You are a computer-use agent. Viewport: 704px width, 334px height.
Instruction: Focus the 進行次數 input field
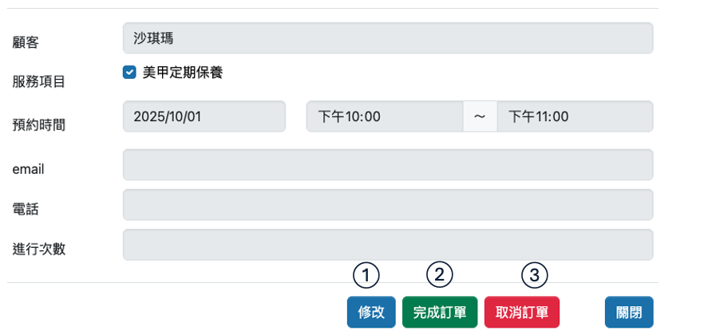pyautogui.click(x=388, y=245)
